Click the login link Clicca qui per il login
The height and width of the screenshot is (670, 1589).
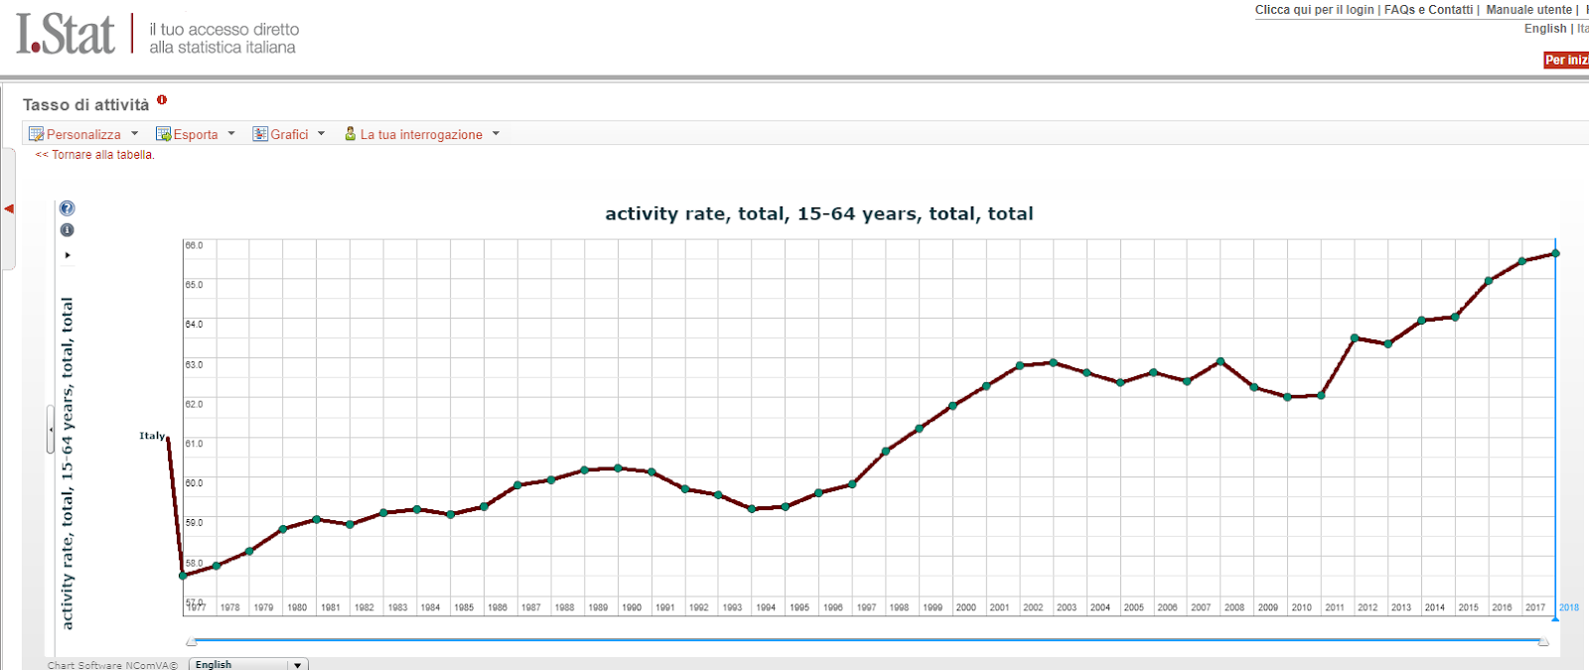pyautogui.click(x=1314, y=10)
